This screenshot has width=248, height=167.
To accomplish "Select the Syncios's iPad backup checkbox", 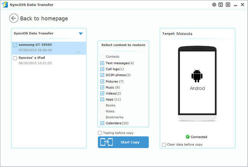I will [15, 58].
